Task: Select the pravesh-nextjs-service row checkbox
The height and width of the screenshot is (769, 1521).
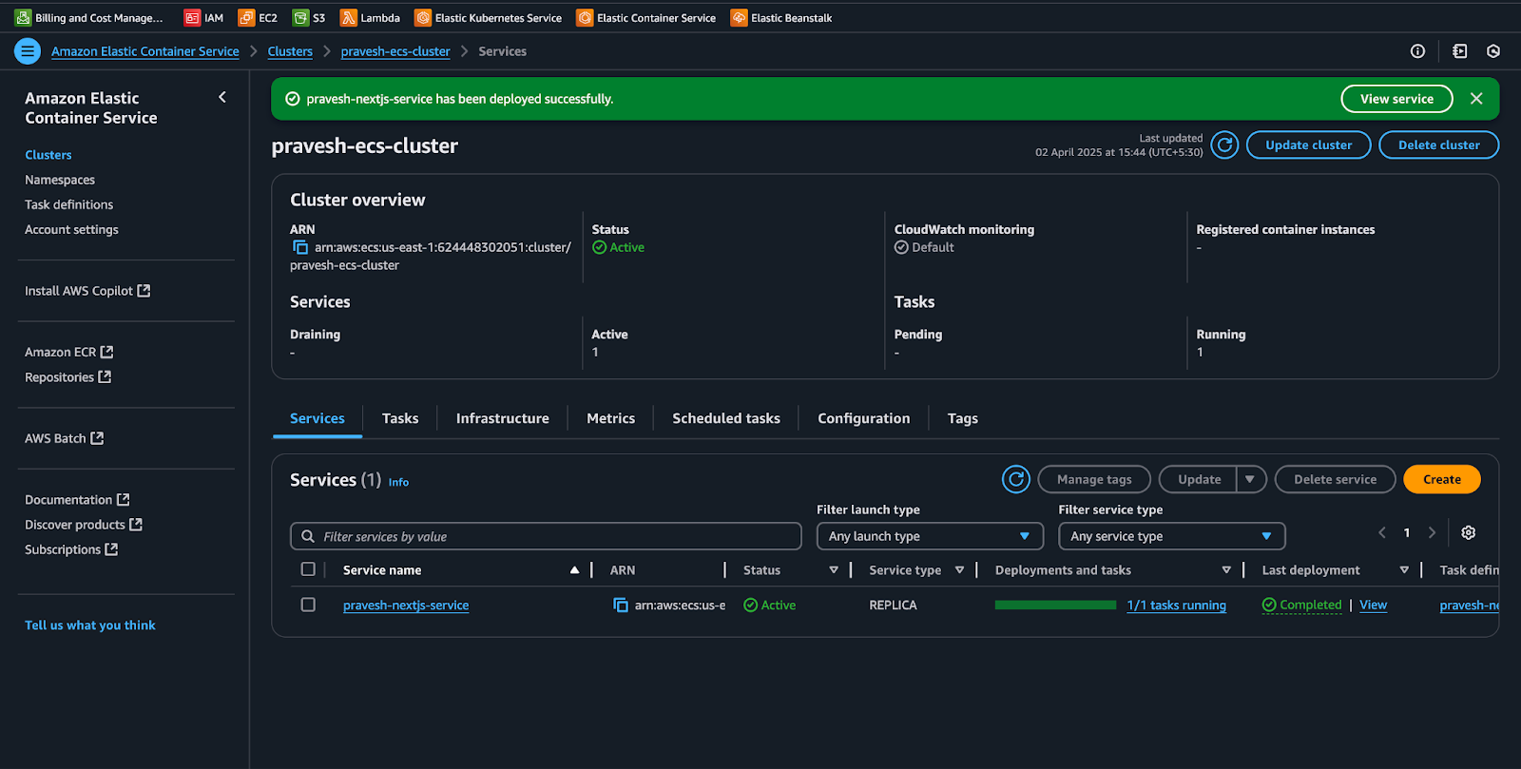Action: 308,605
